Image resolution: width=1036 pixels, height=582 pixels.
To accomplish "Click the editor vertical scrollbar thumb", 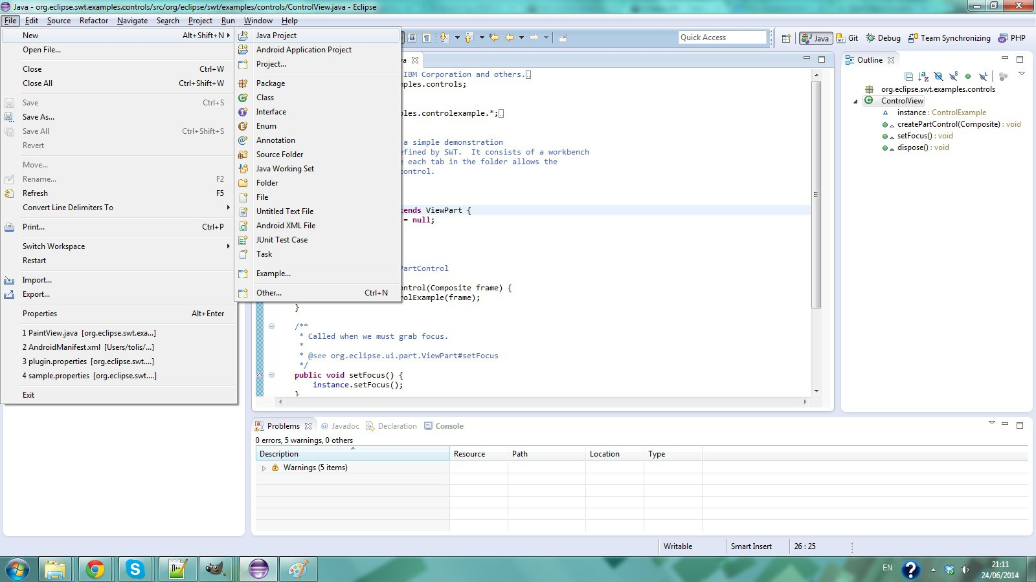I will pyautogui.click(x=816, y=195).
